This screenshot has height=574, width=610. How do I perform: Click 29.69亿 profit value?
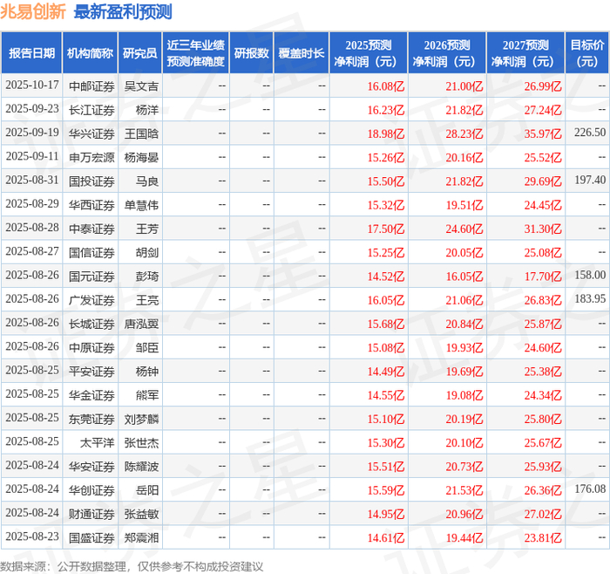(x=543, y=181)
